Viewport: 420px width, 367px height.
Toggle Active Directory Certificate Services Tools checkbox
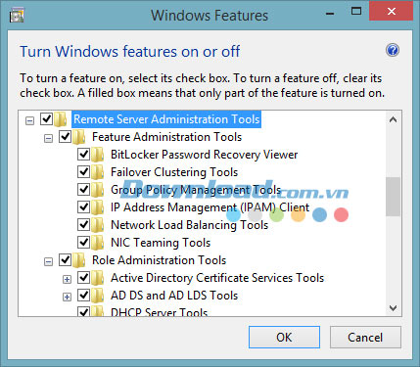click(83, 277)
